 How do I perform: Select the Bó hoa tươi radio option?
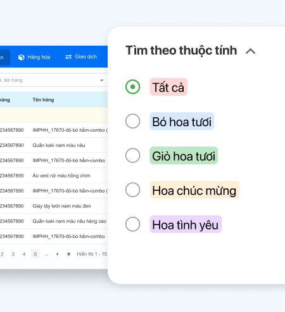(x=132, y=121)
